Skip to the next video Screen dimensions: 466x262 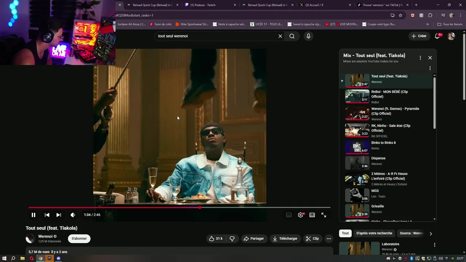pos(59,215)
